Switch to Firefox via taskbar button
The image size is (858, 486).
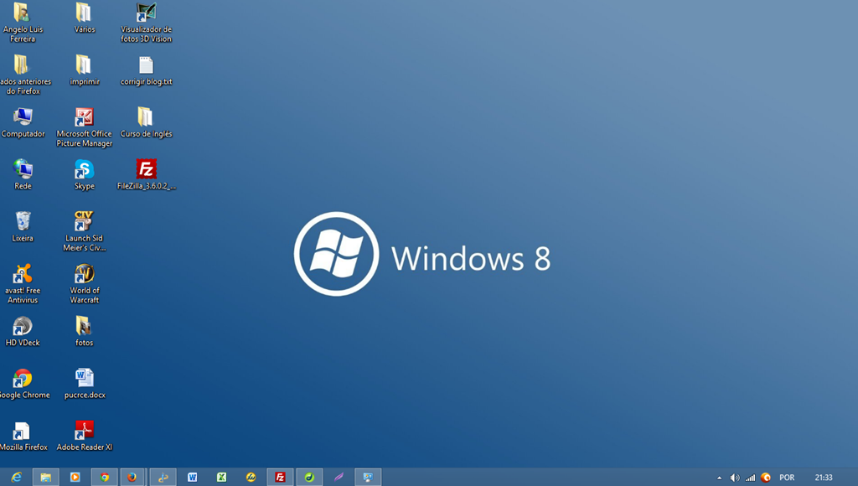(x=132, y=478)
